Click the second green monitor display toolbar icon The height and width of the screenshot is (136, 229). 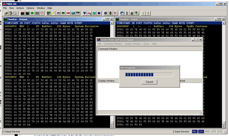[27, 13]
